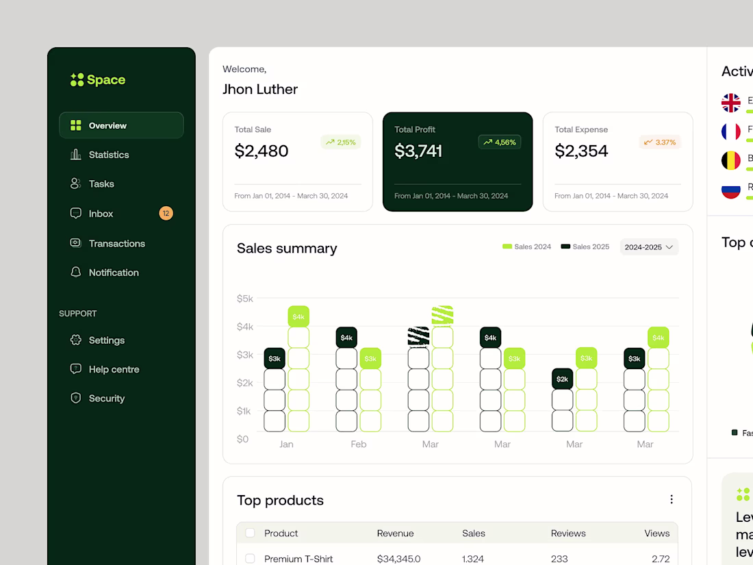Click the $3,741 total profit amount
Screen dimensions: 753x565
click(418, 151)
